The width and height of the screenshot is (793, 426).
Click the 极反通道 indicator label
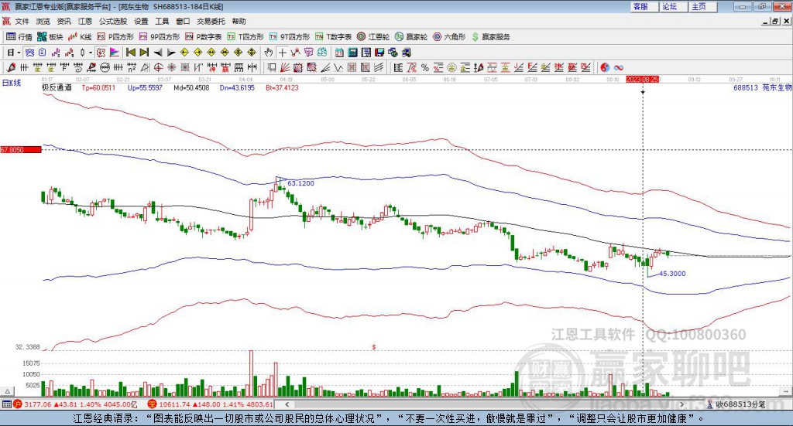(x=57, y=87)
